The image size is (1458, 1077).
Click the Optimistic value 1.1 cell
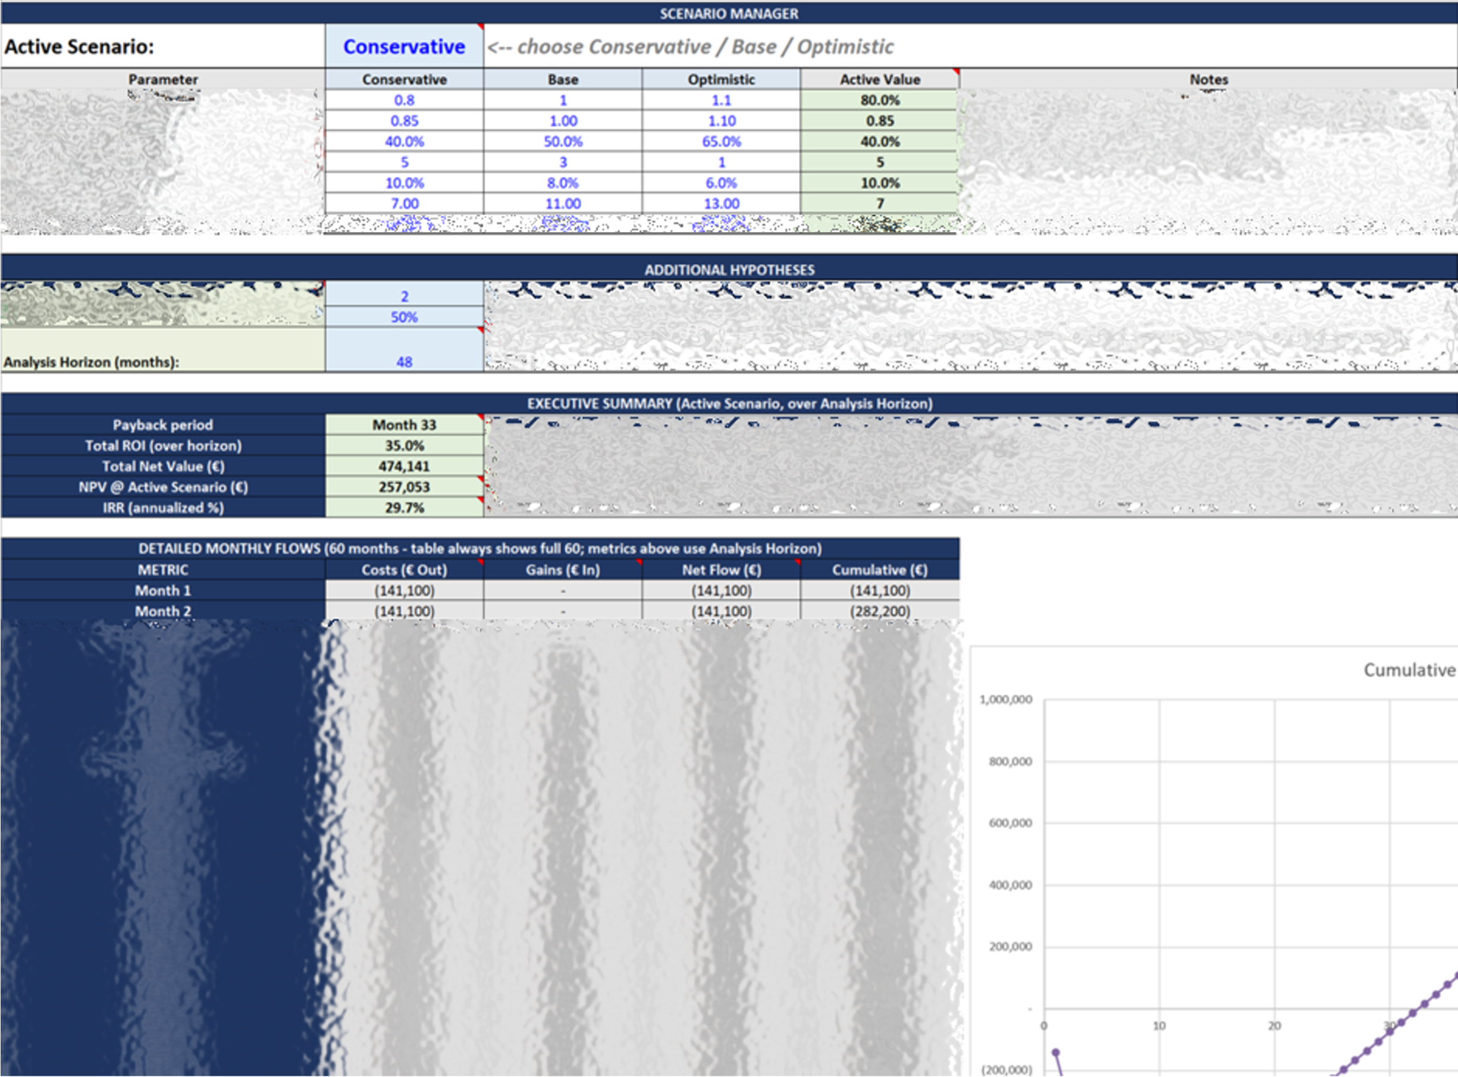coord(721,100)
